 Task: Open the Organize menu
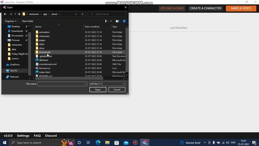pyautogui.click(x=11, y=21)
